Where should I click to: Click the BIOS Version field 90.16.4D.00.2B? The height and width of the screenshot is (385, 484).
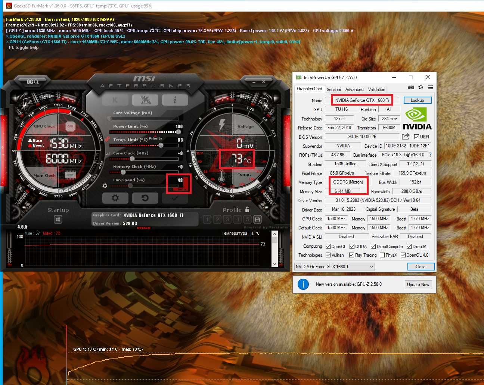(x=362, y=137)
